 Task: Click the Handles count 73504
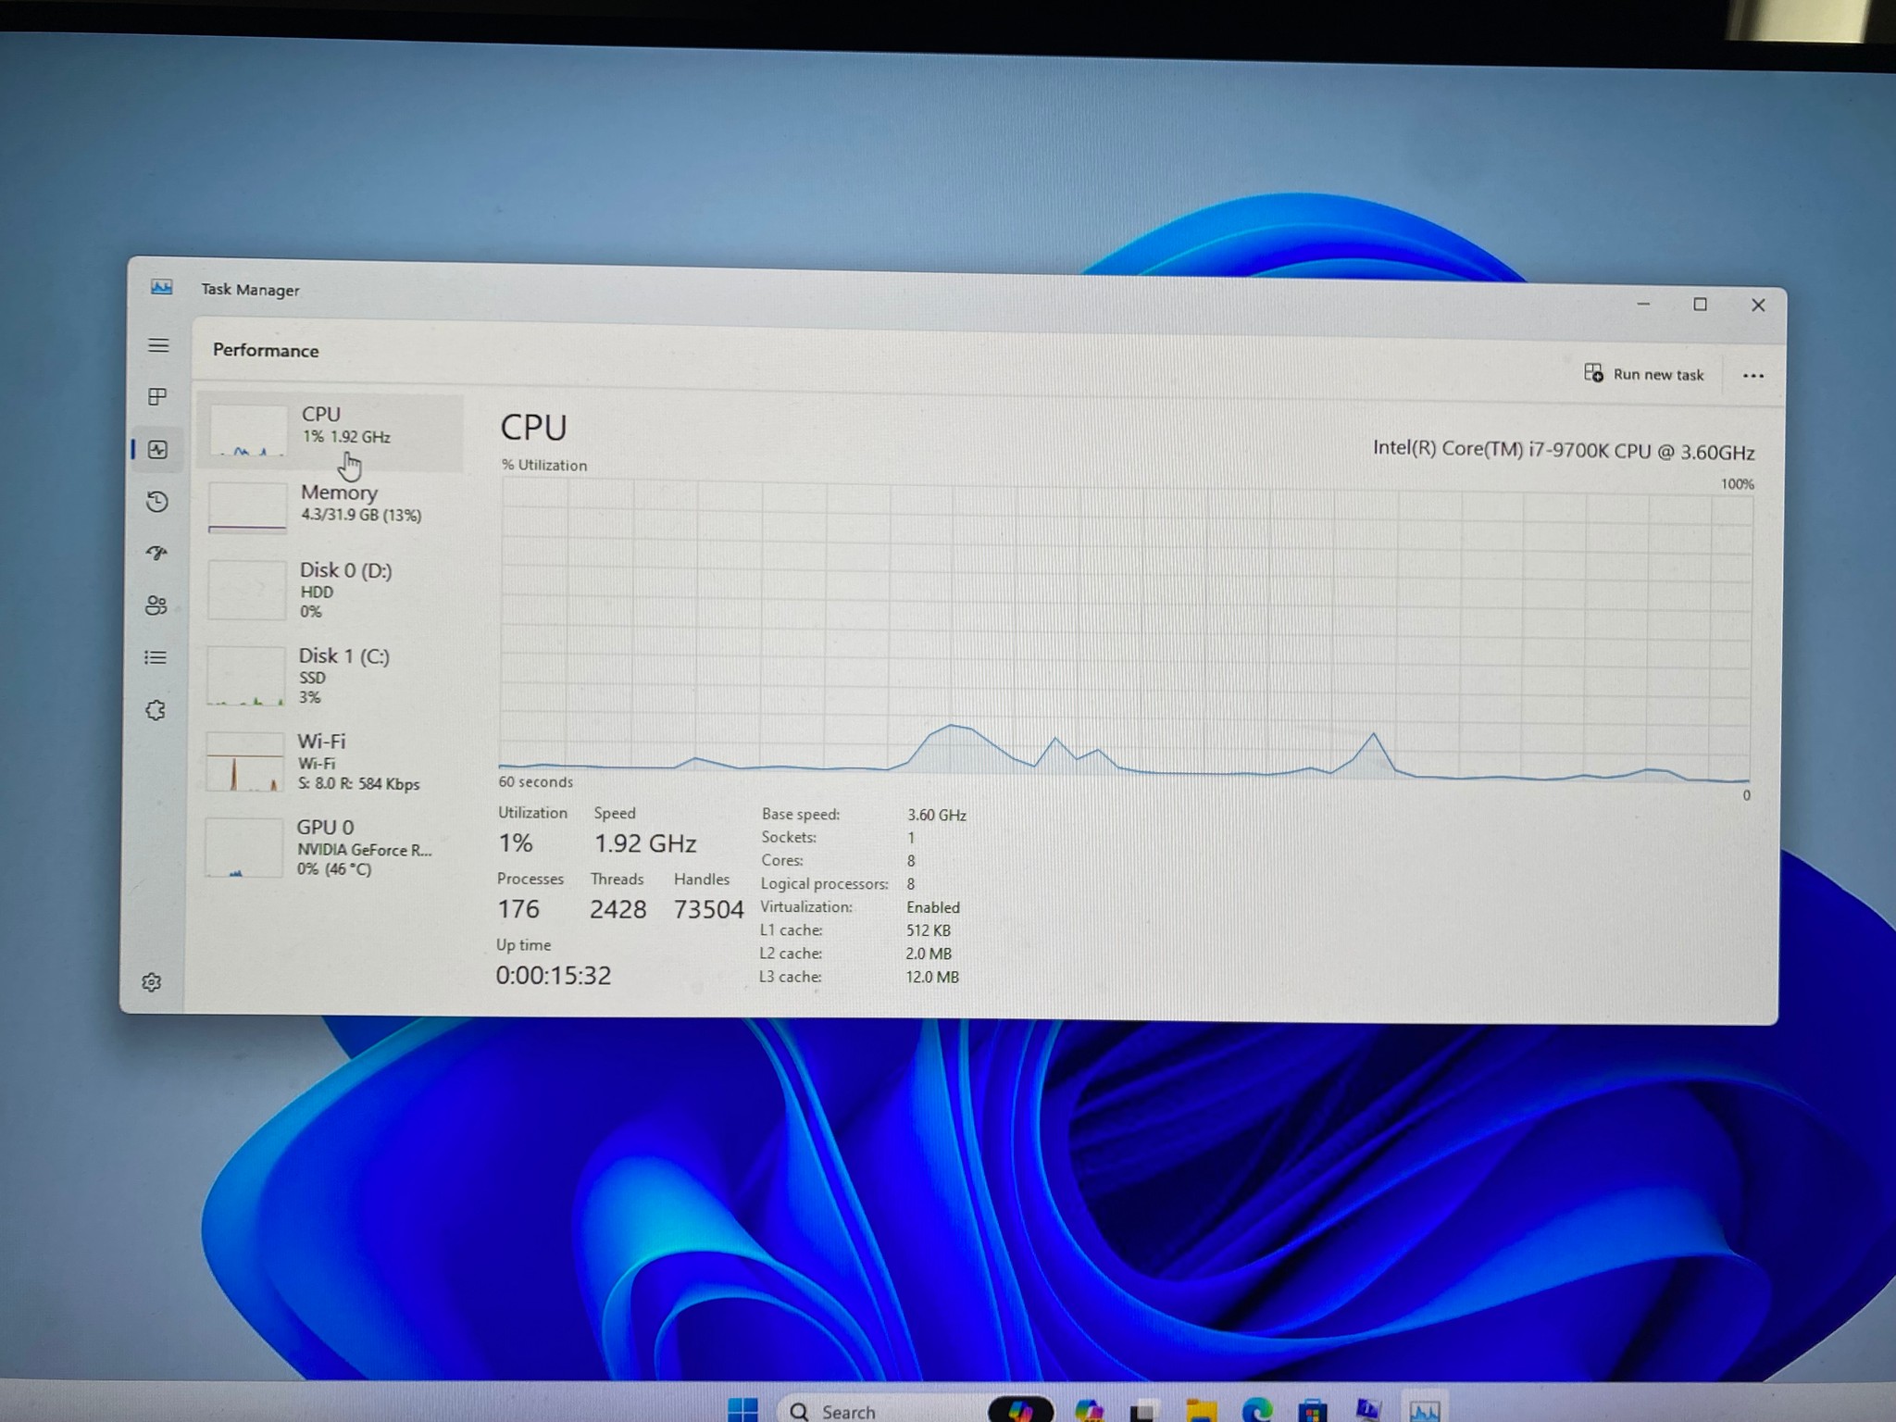[708, 909]
